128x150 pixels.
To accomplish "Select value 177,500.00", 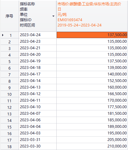I will [x=92, y=107].
